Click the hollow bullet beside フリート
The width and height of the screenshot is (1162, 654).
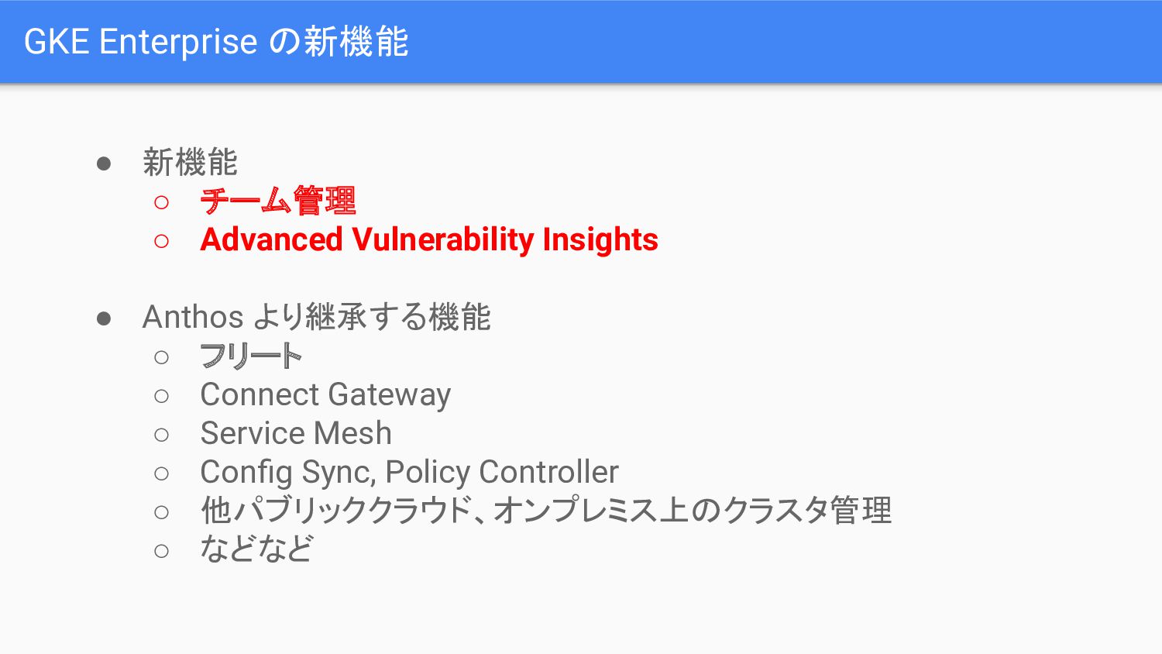click(x=161, y=358)
